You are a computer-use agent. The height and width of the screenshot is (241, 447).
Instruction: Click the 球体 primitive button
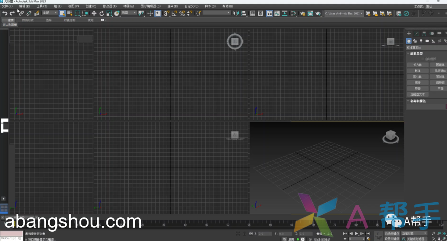click(x=417, y=70)
